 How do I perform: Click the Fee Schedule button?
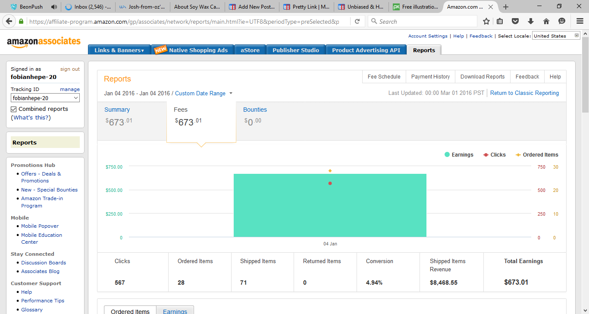384,77
